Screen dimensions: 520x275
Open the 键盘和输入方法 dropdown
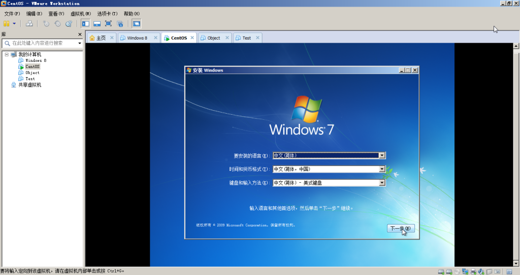(x=382, y=183)
